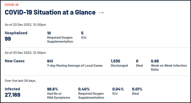The height and width of the screenshot is (103, 191).
Task: Select the 841 moving average value
Action: click(x=50, y=61)
